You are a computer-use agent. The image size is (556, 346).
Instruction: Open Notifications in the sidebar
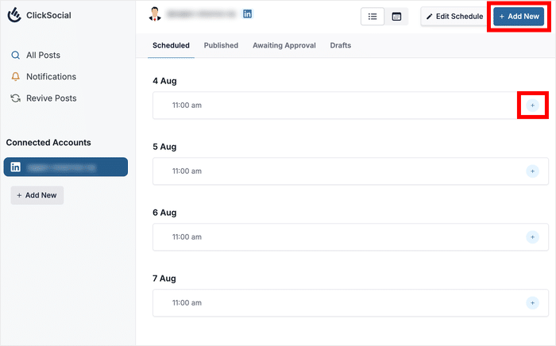pos(44,77)
